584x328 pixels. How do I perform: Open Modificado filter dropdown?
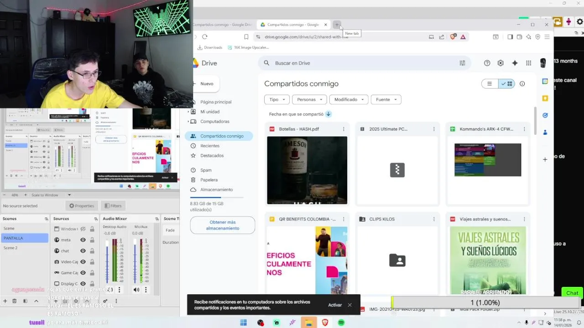click(x=349, y=99)
